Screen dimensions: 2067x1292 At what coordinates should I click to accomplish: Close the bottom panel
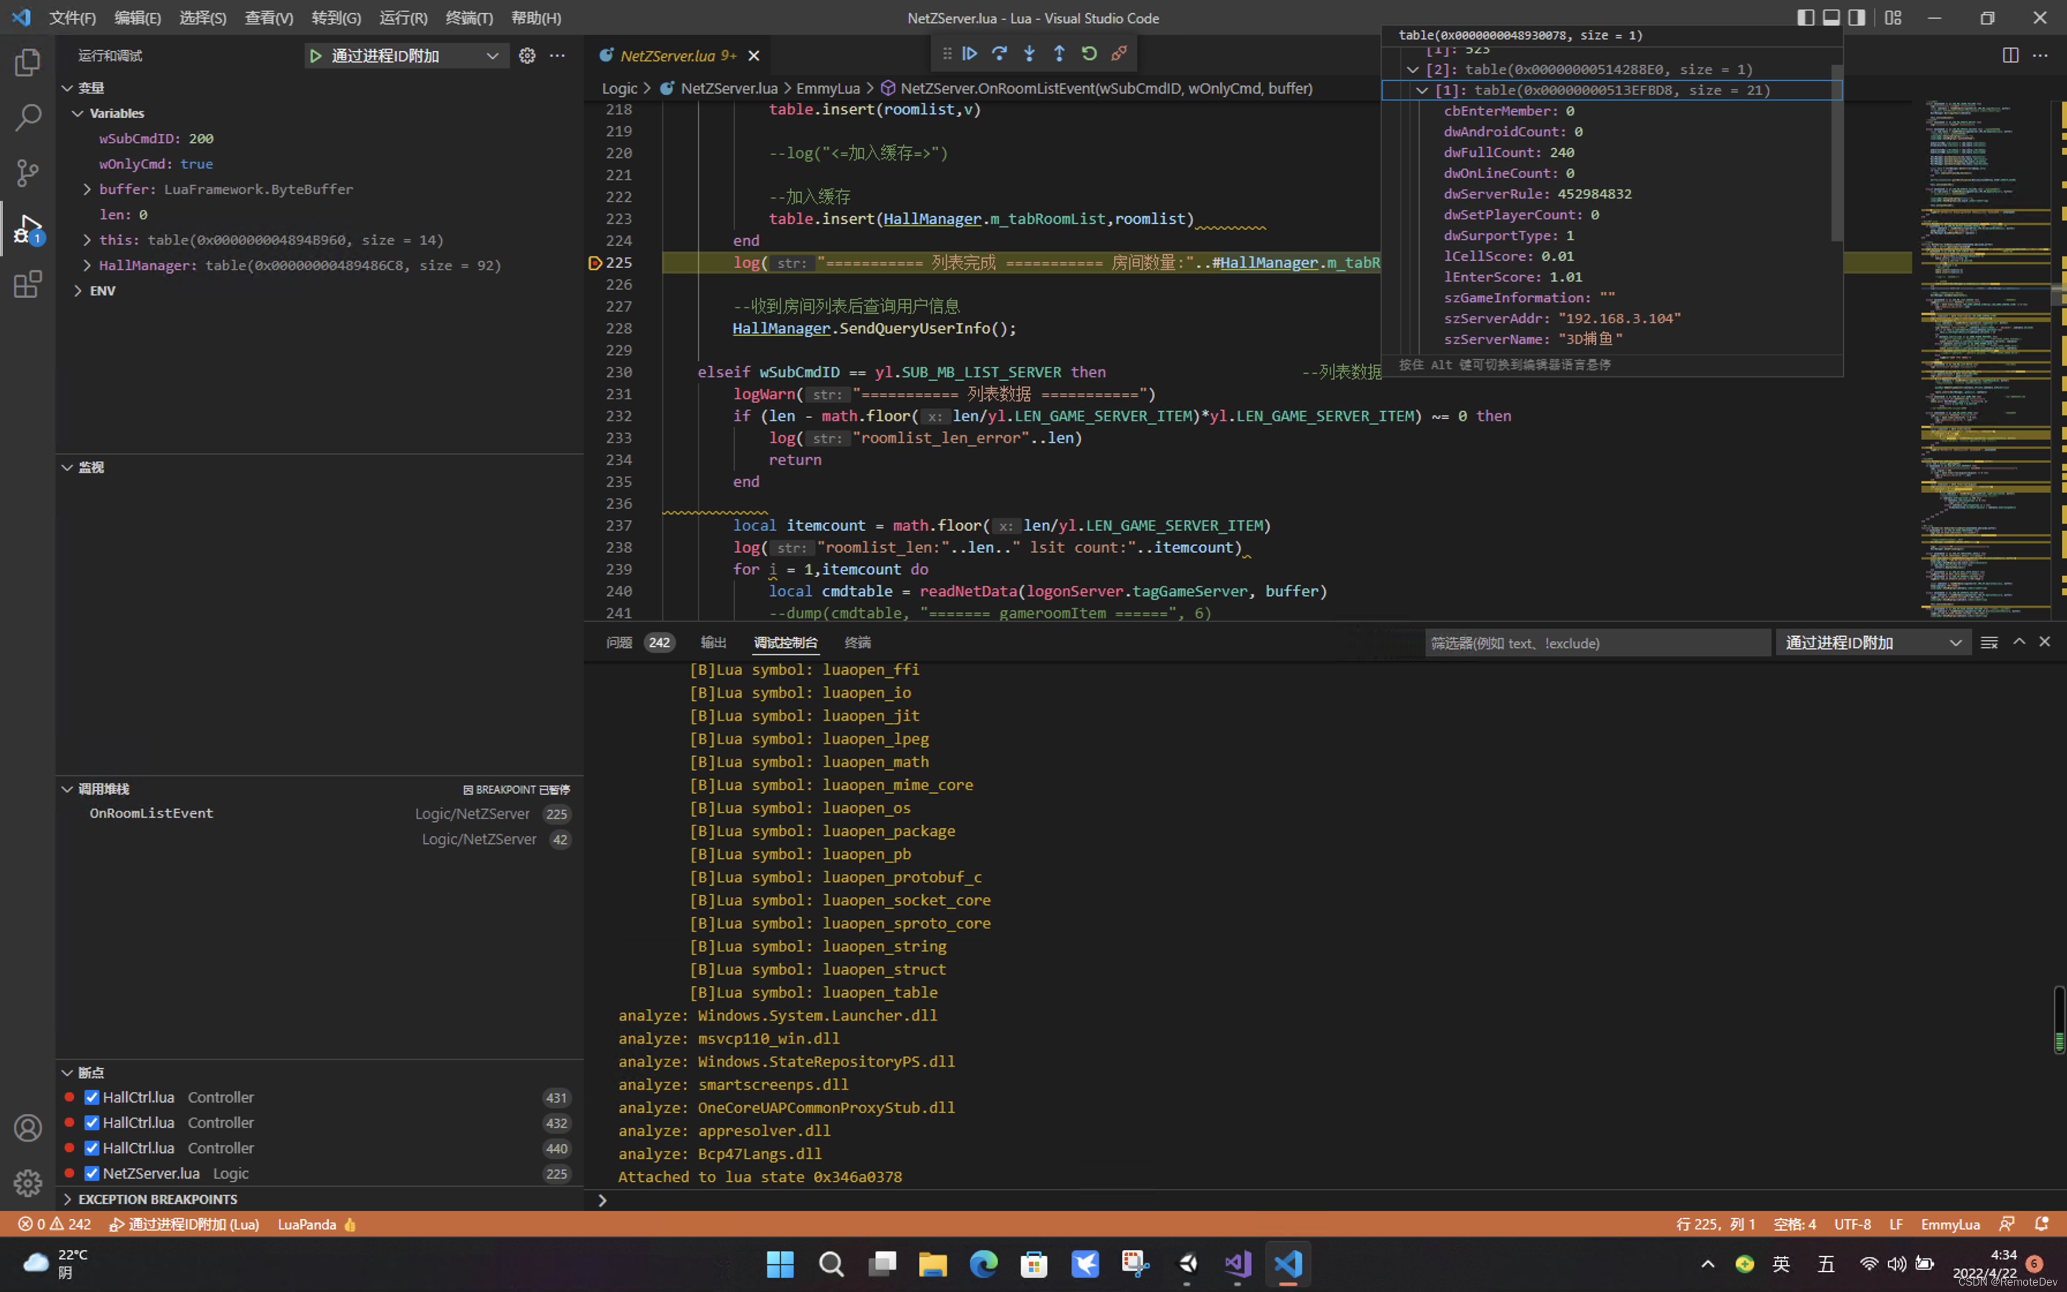click(x=2044, y=642)
